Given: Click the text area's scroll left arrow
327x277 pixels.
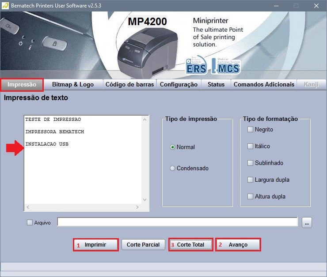Looking at the screenshot, I should (x=27, y=207).
